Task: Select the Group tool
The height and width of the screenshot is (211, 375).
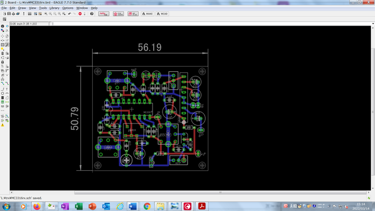Action: 3,45
